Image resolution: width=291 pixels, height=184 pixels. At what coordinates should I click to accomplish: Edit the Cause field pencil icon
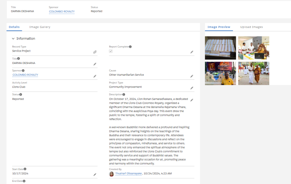pos(192,76)
